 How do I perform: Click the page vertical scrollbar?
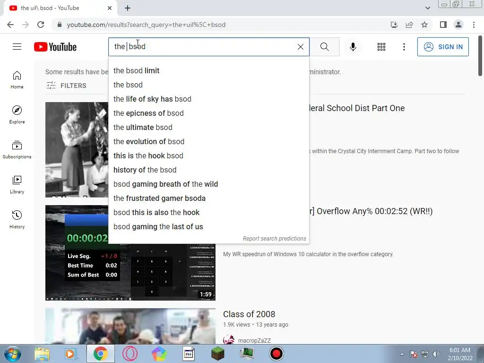(x=480, y=56)
